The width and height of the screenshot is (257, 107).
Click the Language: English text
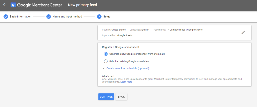click(x=139, y=30)
